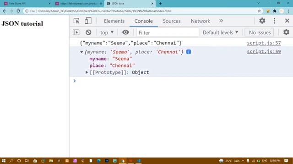Open the Windows notification center
The width and height of the screenshot is (293, 164).
pyautogui.click(x=286, y=161)
